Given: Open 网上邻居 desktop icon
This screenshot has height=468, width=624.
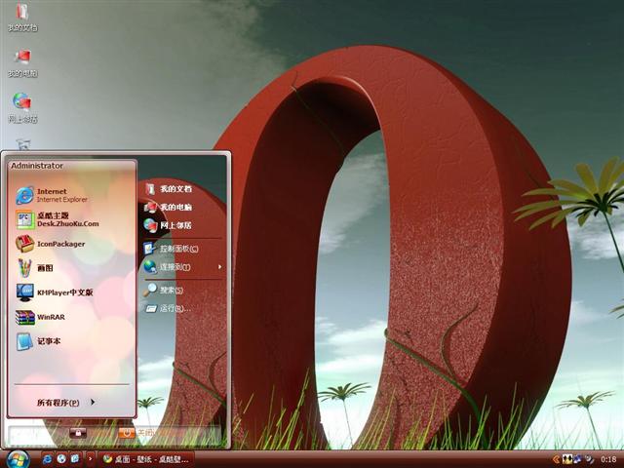Looking at the screenshot, I should click(22, 108).
